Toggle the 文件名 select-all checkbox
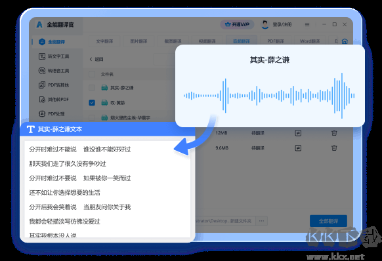The image size is (382, 261). 92,74
